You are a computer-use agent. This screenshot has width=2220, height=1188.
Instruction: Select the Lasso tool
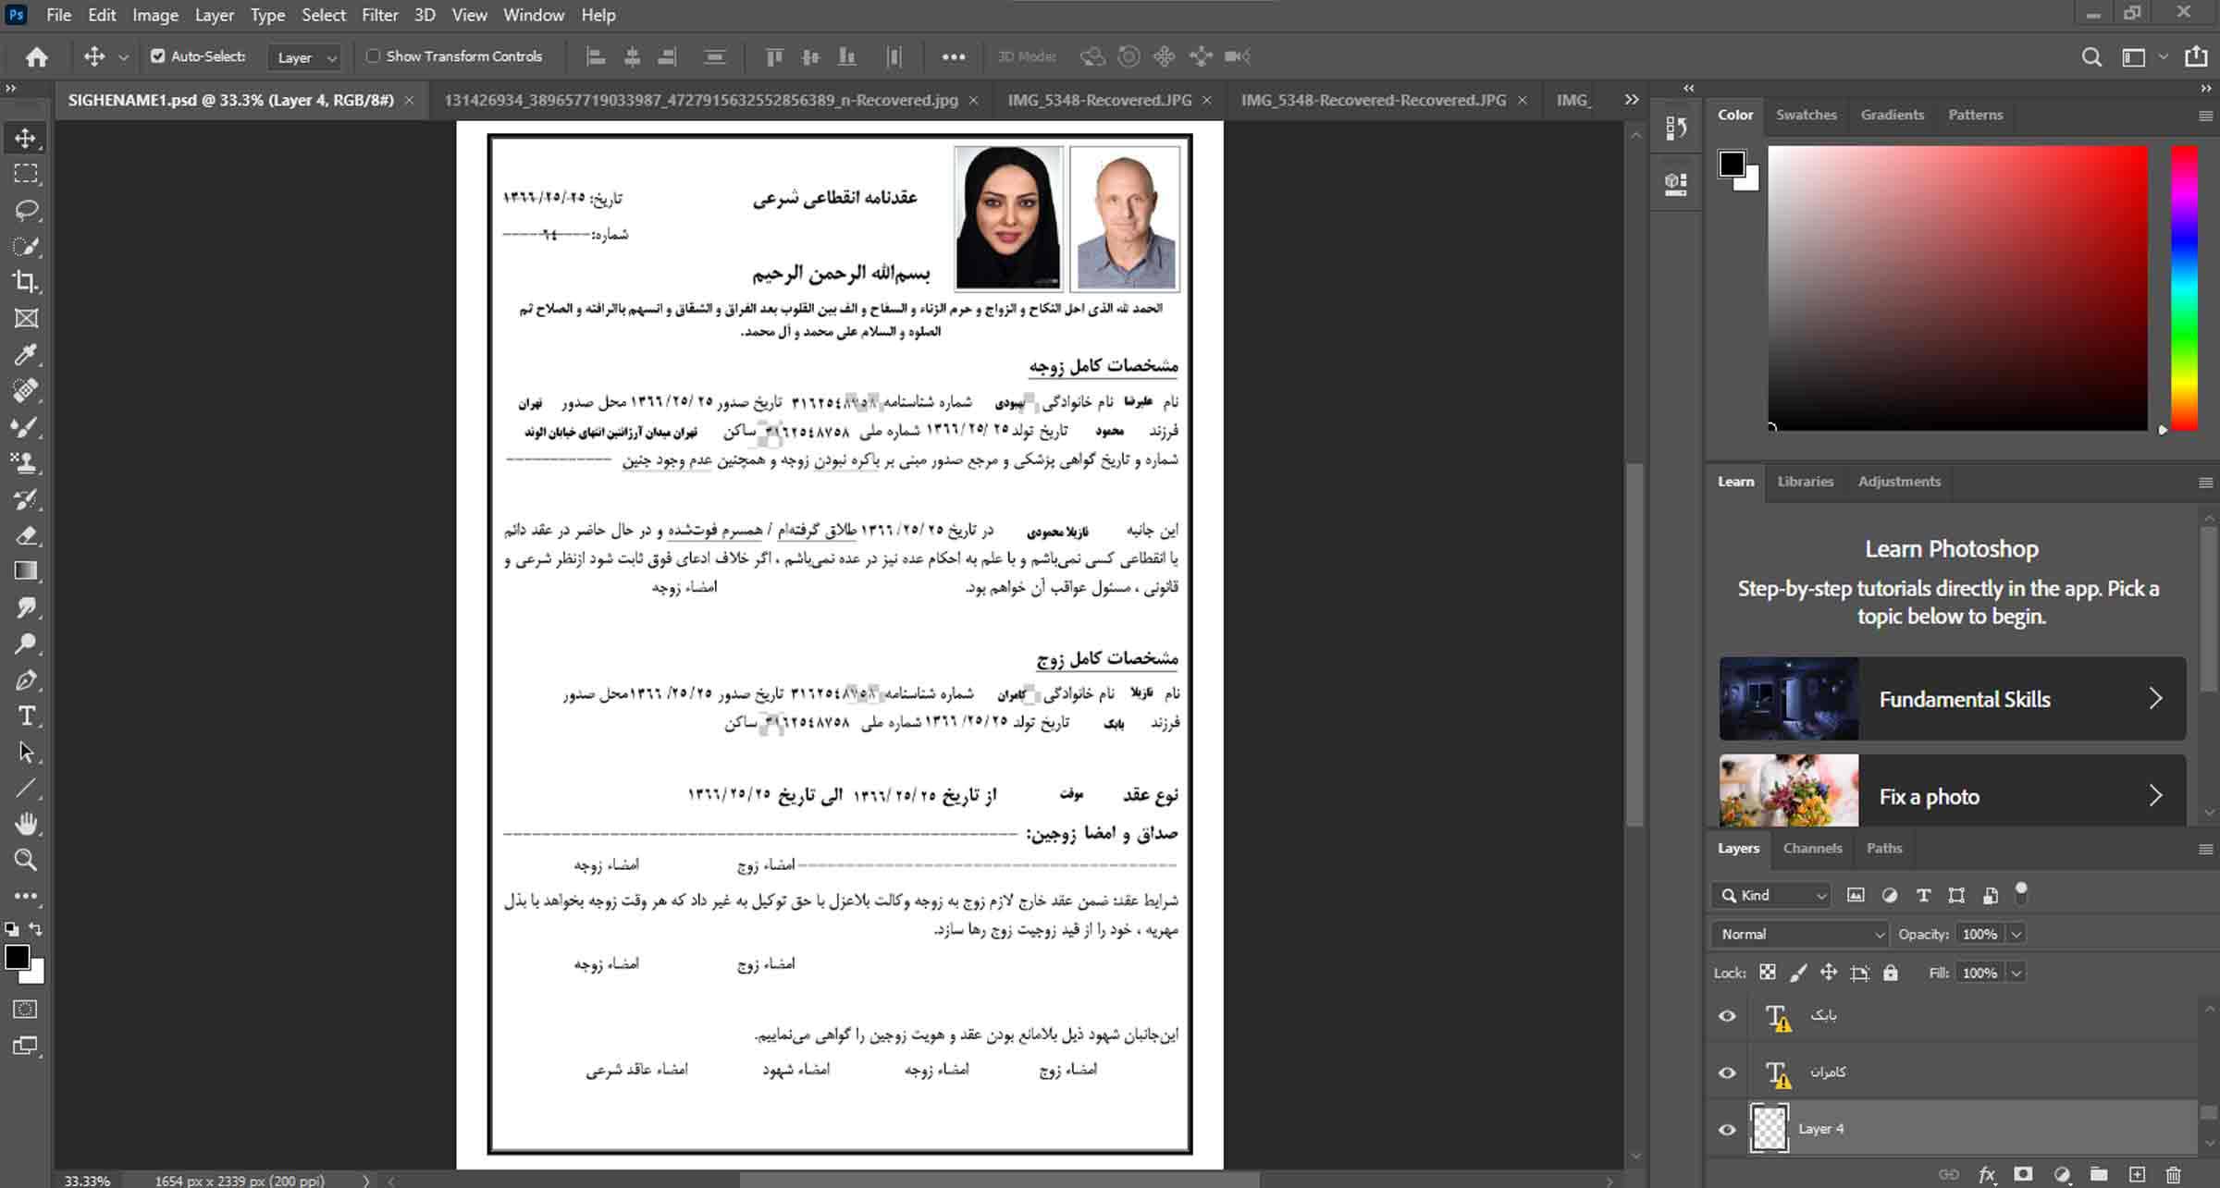26,210
